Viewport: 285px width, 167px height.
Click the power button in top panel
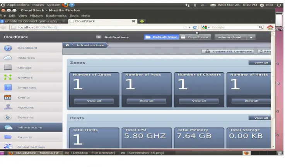(279, 5)
